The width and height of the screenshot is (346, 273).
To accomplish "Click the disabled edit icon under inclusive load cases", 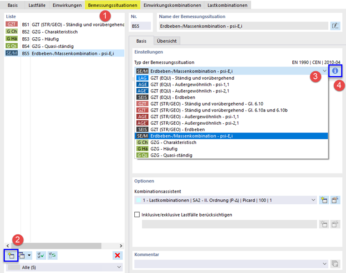I will point(335,224).
